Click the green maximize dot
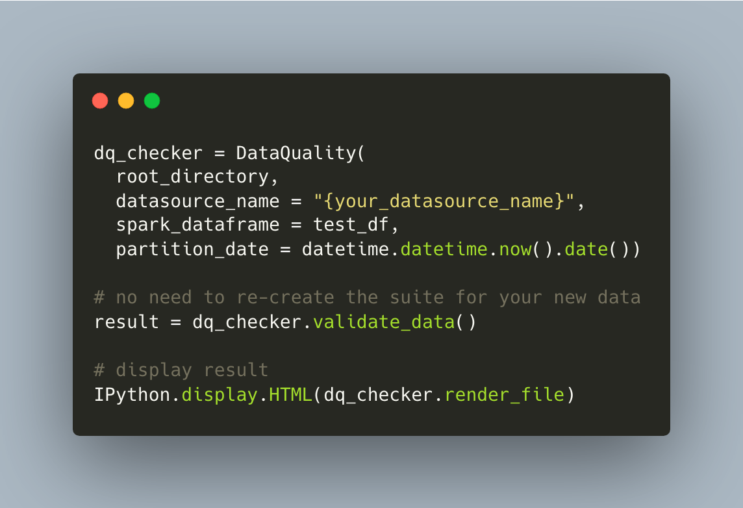The height and width of the screenshot is (508, 743). pyautogui.click(x=152, y=101)
